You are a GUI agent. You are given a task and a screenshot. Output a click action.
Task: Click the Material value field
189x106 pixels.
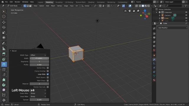[x=39, y=84]
